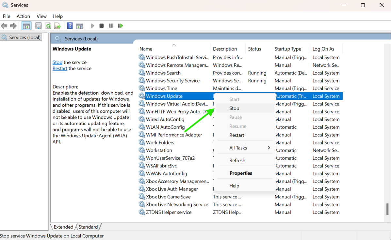Sort by the Startup Type column header
Screen dimensions: 391x240
tap(291, 49)
